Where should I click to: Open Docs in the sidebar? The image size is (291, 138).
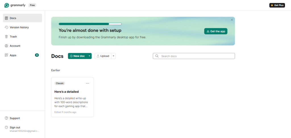pyautogui.click(x=22, y=18)
